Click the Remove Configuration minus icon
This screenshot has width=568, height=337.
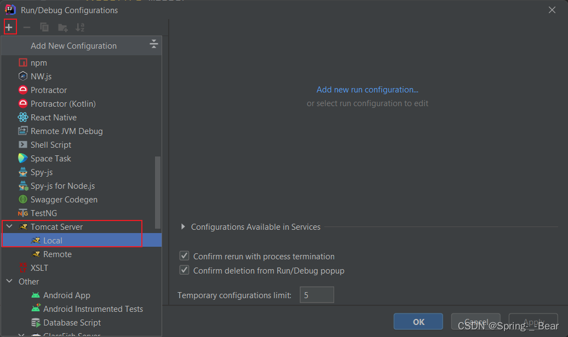pos(27,27)
